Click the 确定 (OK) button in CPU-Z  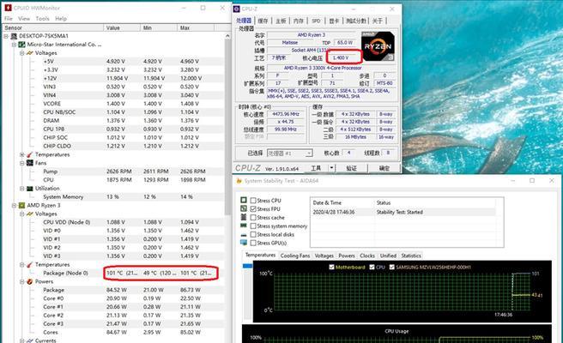coord(384,168)
